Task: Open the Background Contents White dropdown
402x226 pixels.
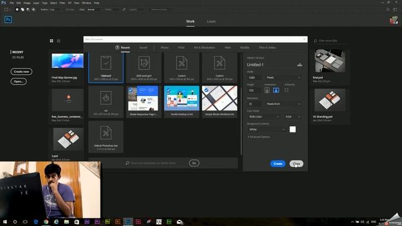Action: [266, 129]
